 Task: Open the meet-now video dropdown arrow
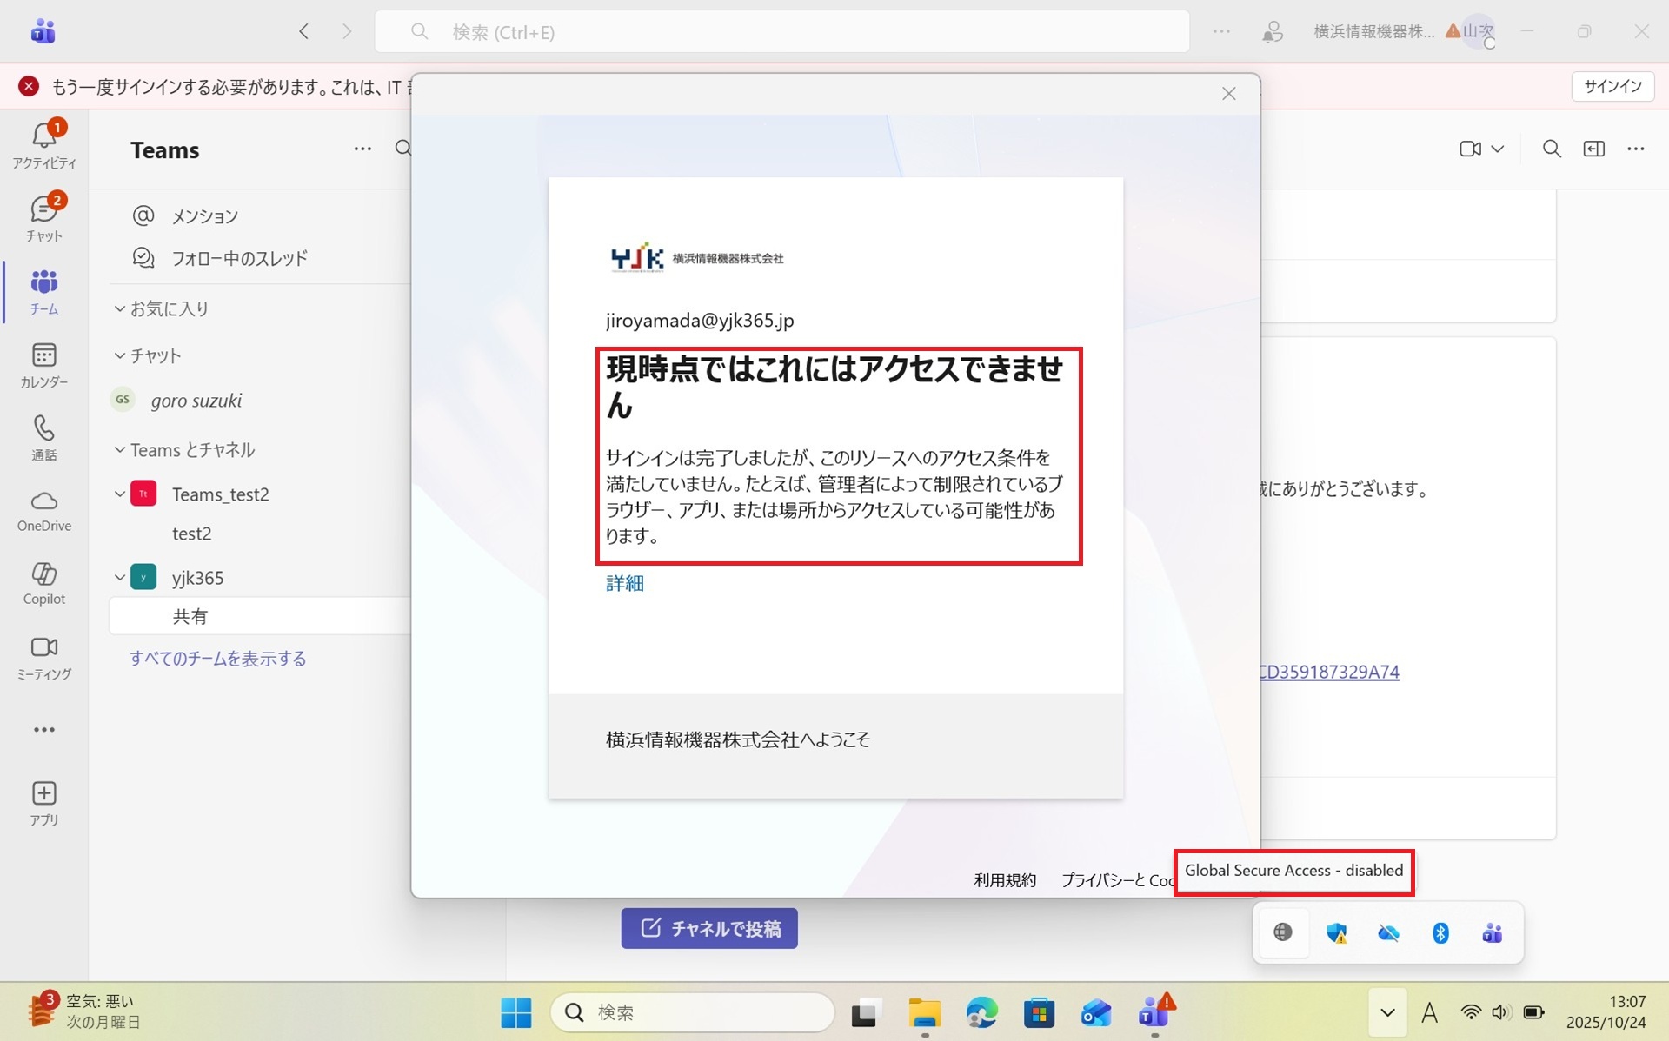pyautogui.click(x=1497, y=149)
